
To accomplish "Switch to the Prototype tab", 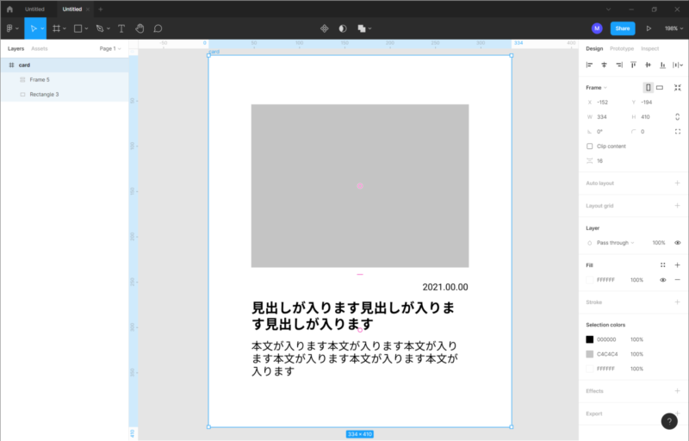I will pyautogui.click(x=622, y=49).
